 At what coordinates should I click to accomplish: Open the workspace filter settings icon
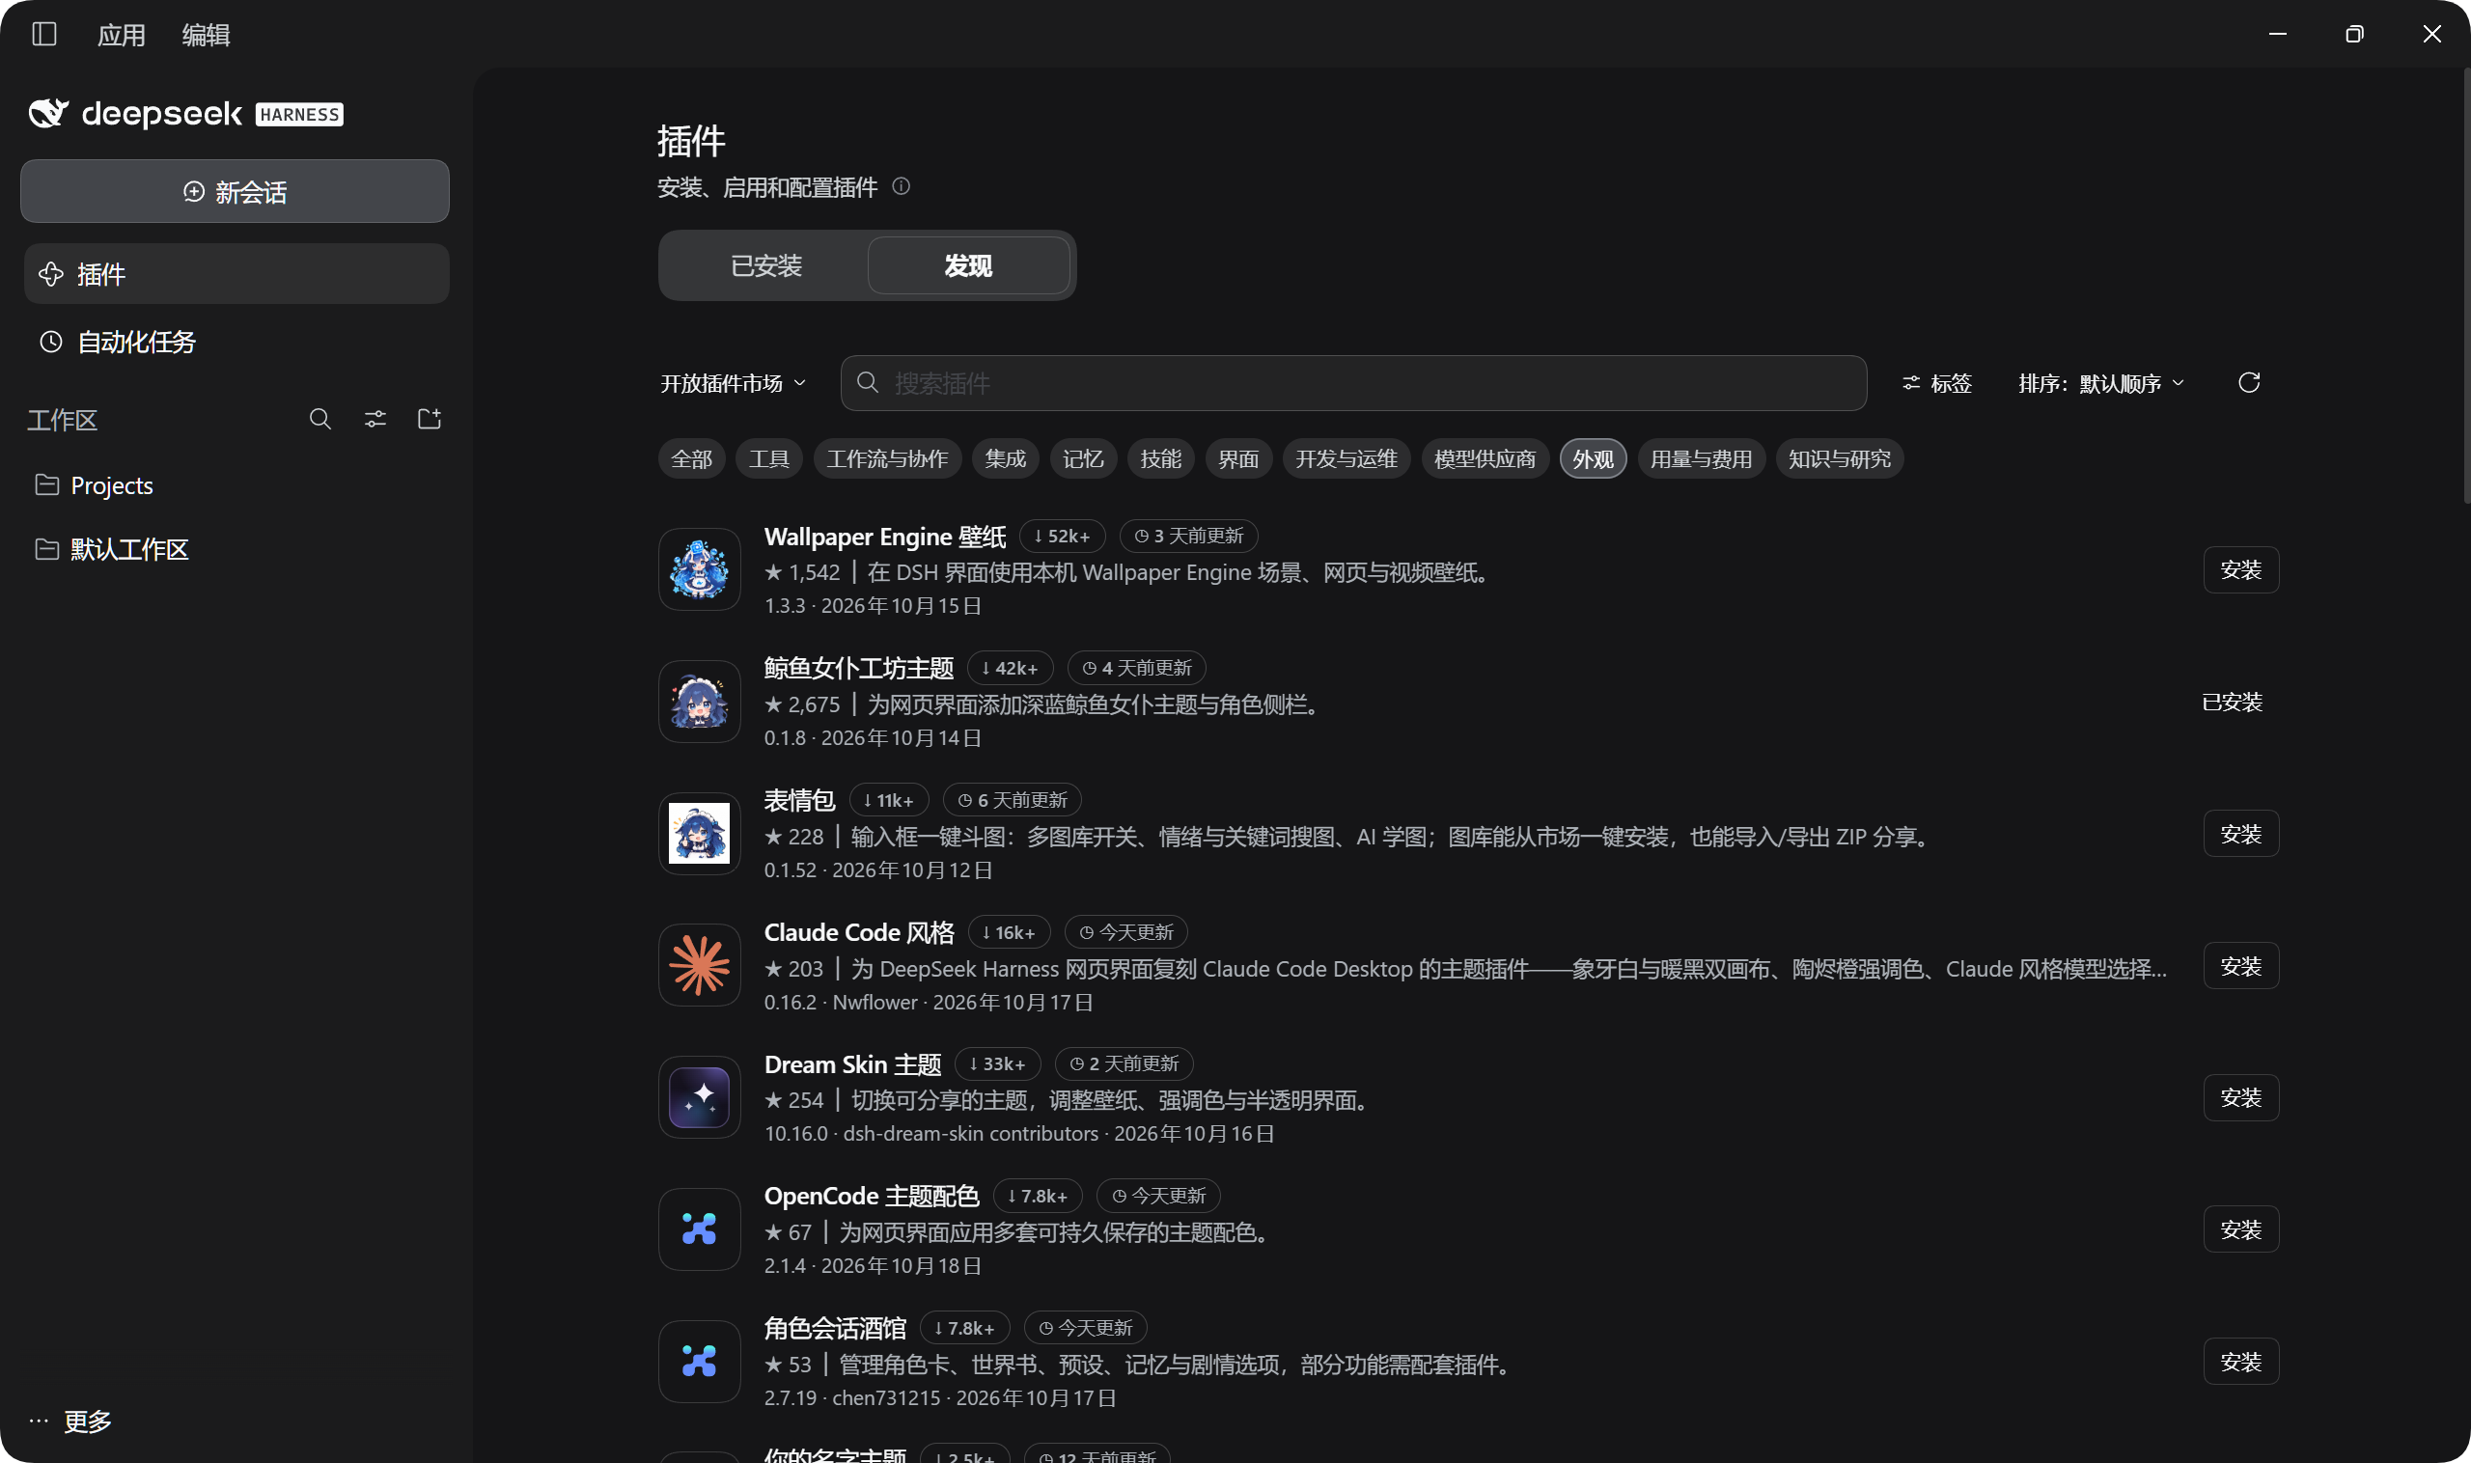coord(375,419)
